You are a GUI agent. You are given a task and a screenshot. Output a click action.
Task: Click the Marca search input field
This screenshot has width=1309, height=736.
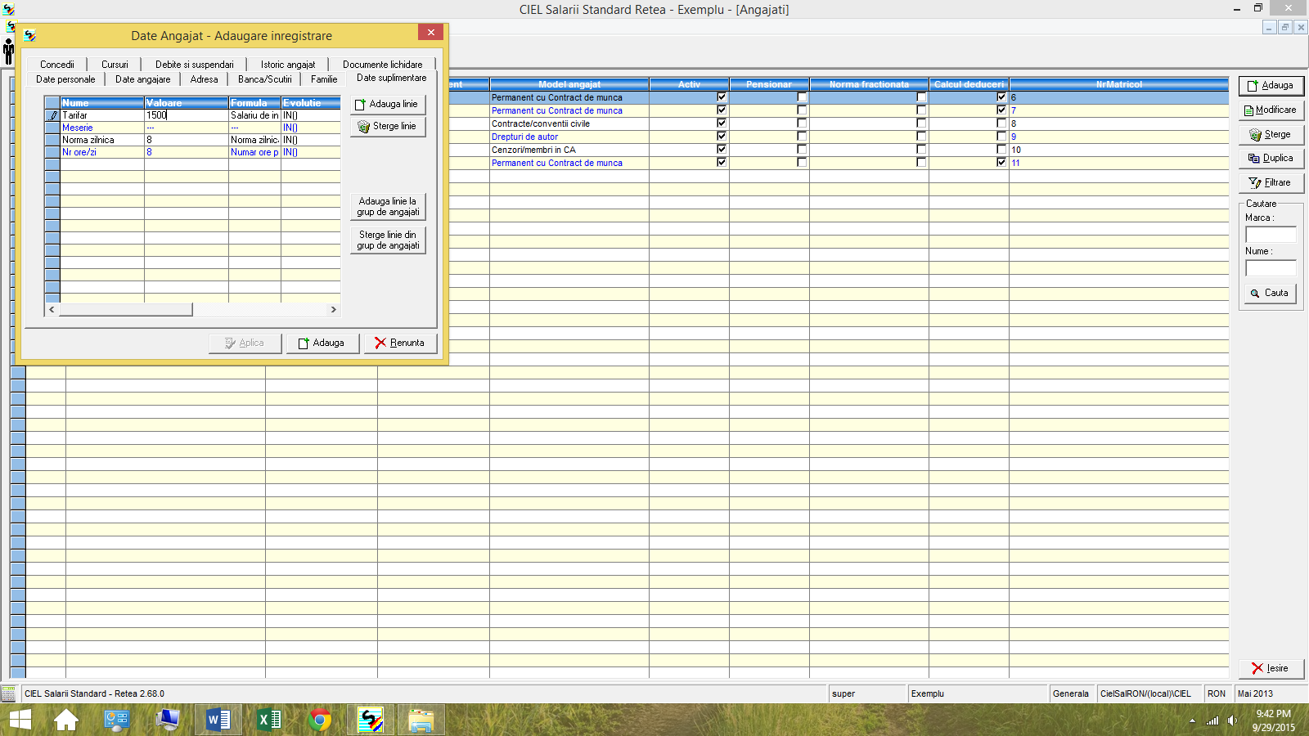(x=1271, y=235)
